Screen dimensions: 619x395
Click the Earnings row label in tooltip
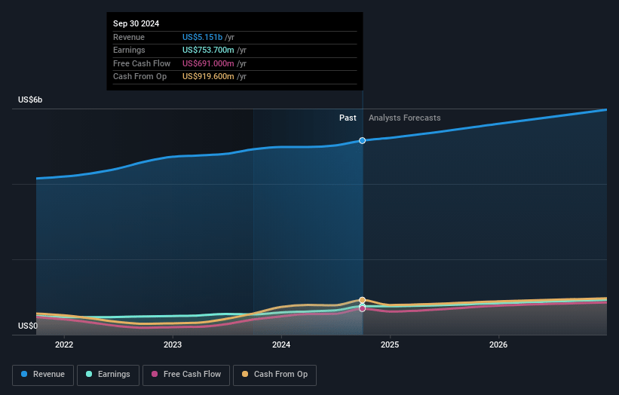click(129, 50)
